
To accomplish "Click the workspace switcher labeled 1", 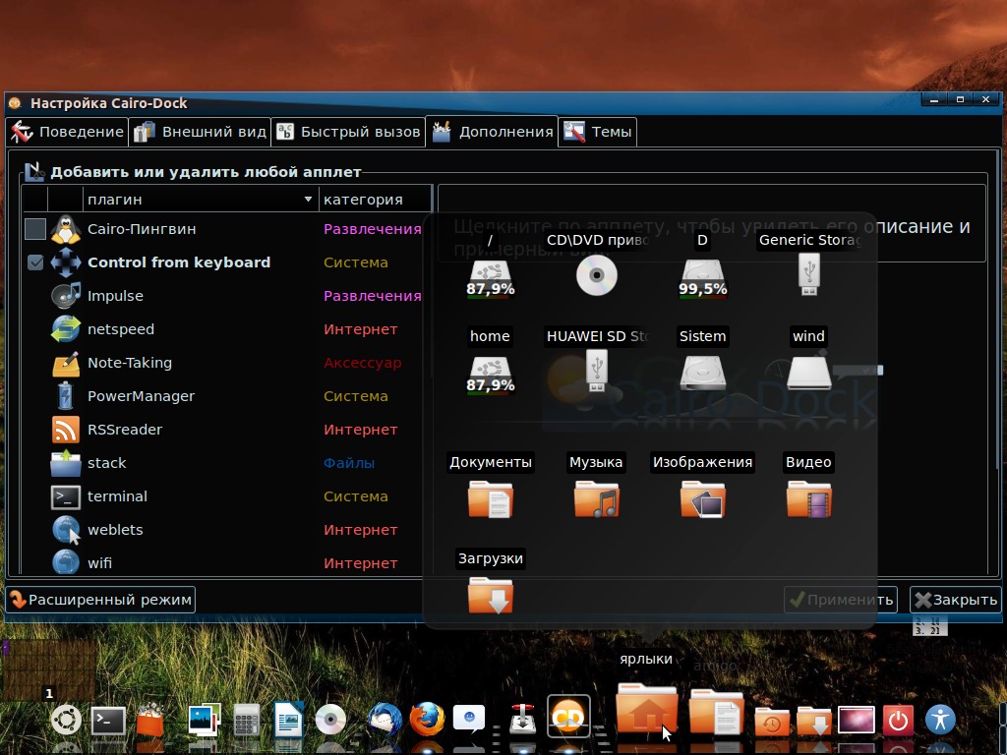I will click(49, 668).
